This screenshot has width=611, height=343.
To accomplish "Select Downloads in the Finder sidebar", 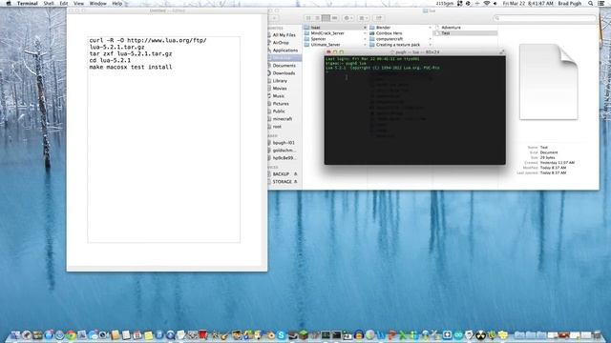I will pos(283,73).
